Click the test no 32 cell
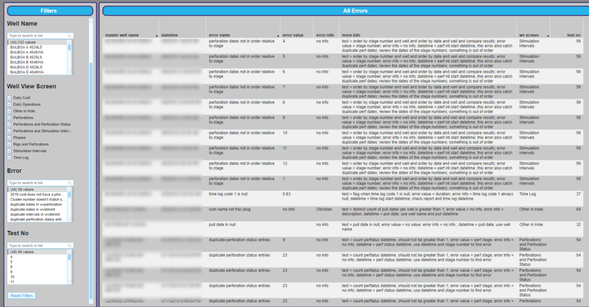This screenshot has width=589, height=307. (578, 224)
